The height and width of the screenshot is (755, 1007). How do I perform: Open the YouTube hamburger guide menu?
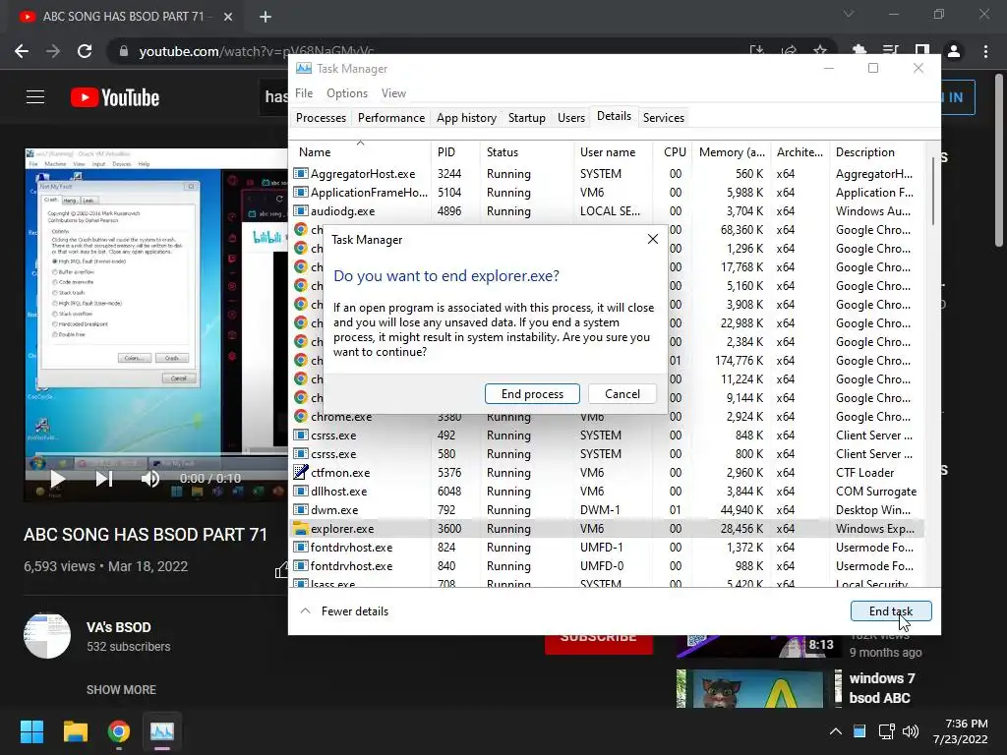click(35, 97)
